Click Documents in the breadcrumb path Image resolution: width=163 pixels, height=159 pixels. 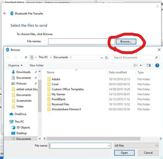pos(61,57)
